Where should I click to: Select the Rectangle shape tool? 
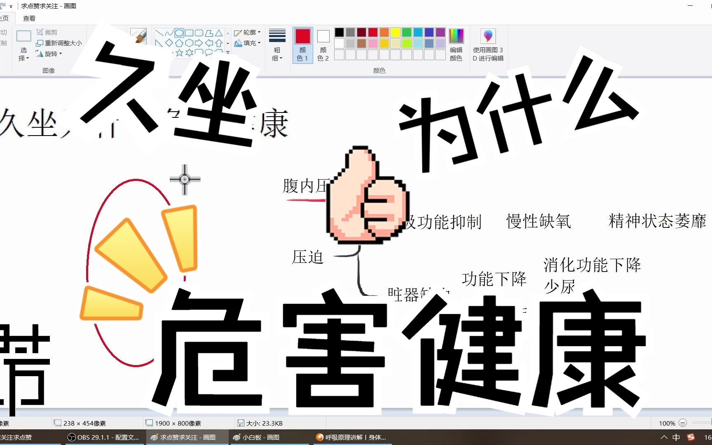pyautogui.click(x=189, y=33)
